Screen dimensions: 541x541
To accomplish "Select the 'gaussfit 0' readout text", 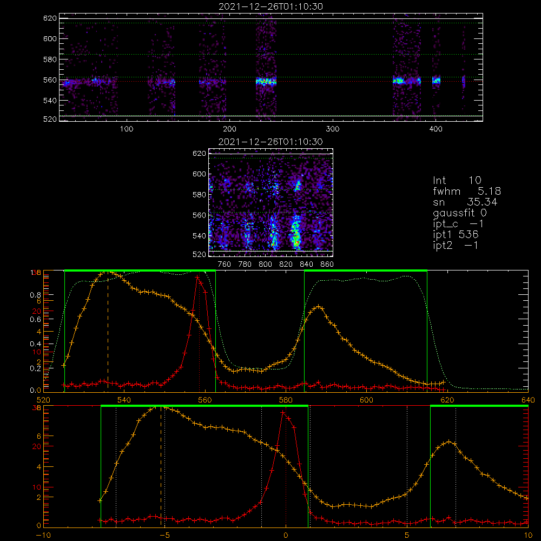I will coord(460,213).
